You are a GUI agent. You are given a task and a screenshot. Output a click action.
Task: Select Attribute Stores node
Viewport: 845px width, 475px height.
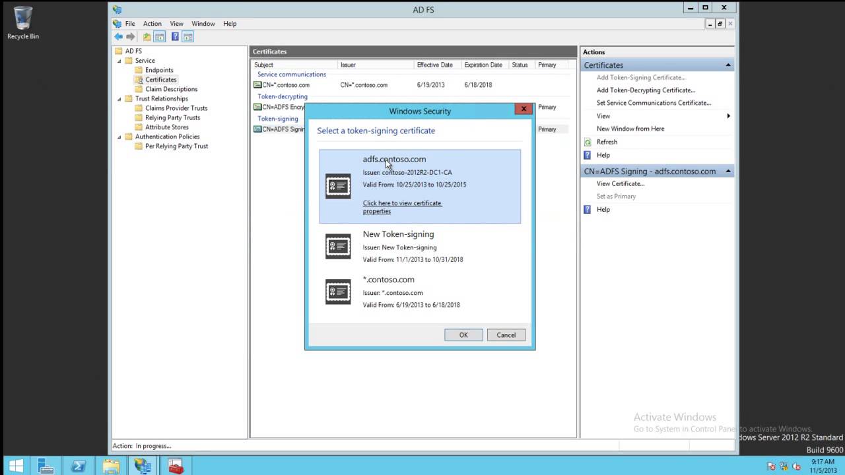pos(166,127)
